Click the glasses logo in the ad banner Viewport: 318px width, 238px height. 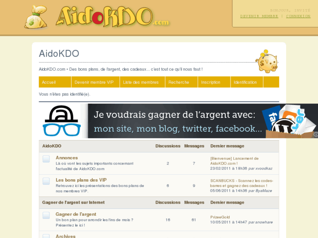click(x=62, y=121)
